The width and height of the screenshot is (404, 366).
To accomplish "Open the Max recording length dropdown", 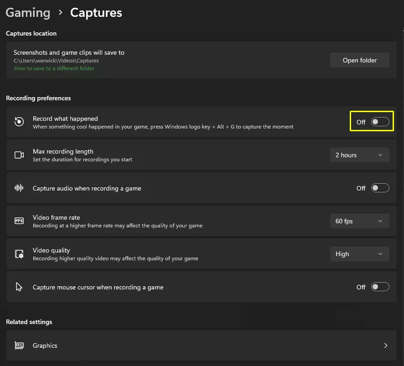I will pos(359,155).
